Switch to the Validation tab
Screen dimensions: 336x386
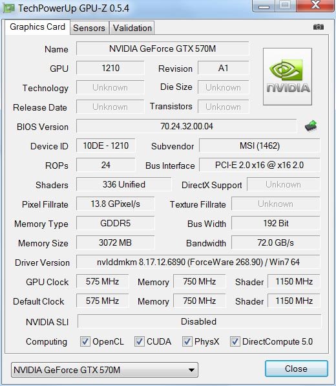click(x=132, y=28)
